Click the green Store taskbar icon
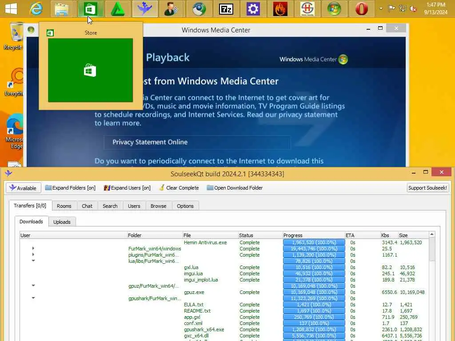The height and width of the screenshot is (341, 455). coord(90,9)
